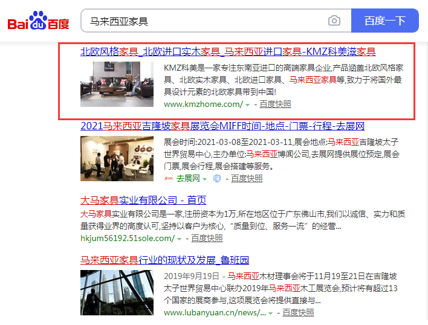This screenshot has height=325, width=428.
Task: Open 百度快照 for the kmzhome result
Action: (x=275, y=105)
